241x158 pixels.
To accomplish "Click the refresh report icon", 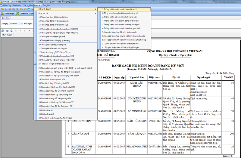I will 11,31.
